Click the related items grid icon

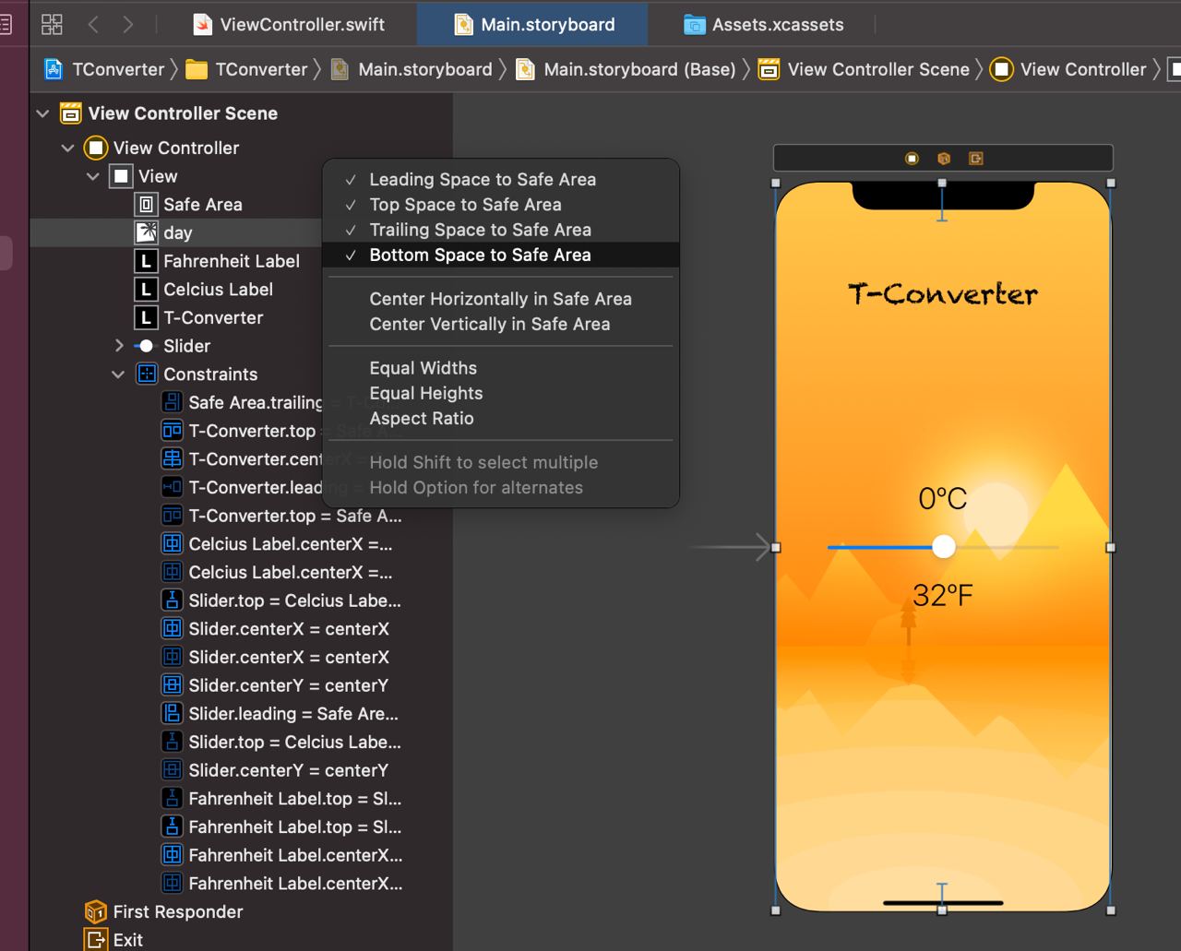[x=53, y=24]
